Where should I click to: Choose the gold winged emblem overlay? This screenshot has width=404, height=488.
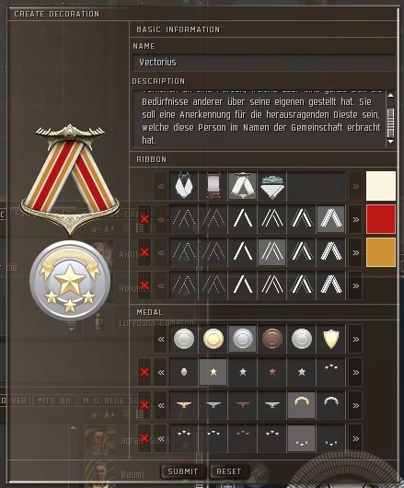[x=184, y=405]
